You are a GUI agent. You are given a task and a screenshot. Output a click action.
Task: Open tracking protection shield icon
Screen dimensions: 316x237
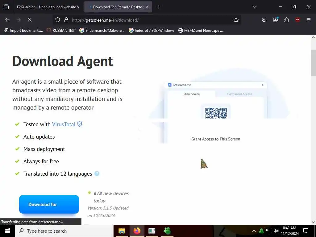58,20
